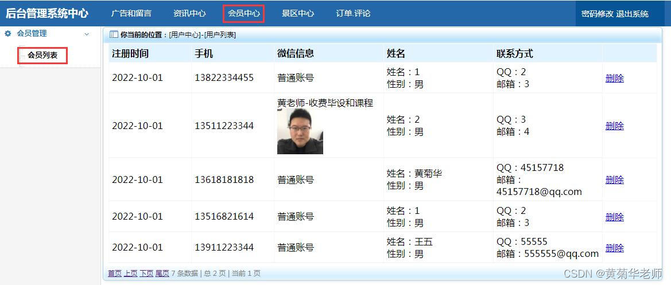
Task: Click the location panel icon before 你当前的位置
Action: point(114,35)
